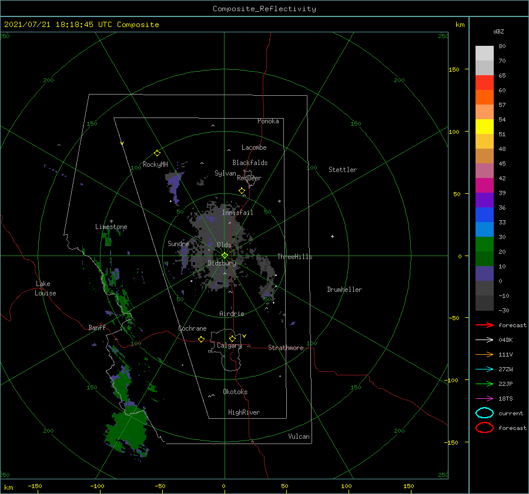This screenshot has height=494, width=529.
Task: Click yellow diamond marker below RedDeer
Action: [242, 191]
